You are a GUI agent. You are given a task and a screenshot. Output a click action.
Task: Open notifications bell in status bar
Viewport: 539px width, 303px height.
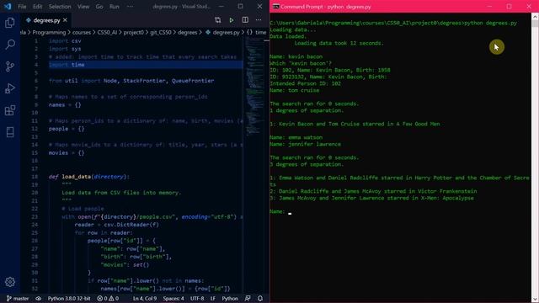tap(260, 298)
